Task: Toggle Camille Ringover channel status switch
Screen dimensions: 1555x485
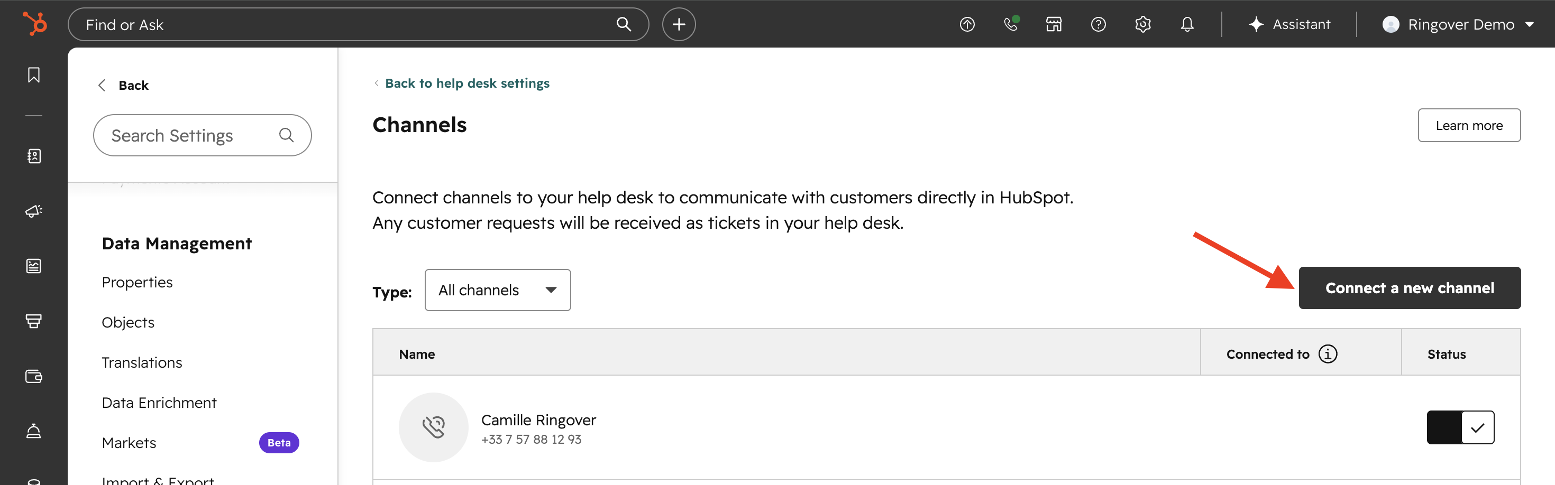Action: coord(1460,427)
